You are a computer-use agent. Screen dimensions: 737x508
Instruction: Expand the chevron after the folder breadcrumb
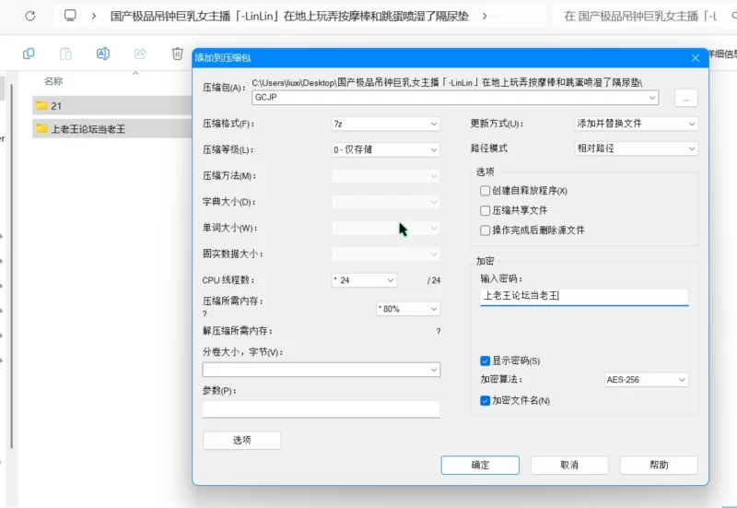pyautogui.click(x=485, y=16)
